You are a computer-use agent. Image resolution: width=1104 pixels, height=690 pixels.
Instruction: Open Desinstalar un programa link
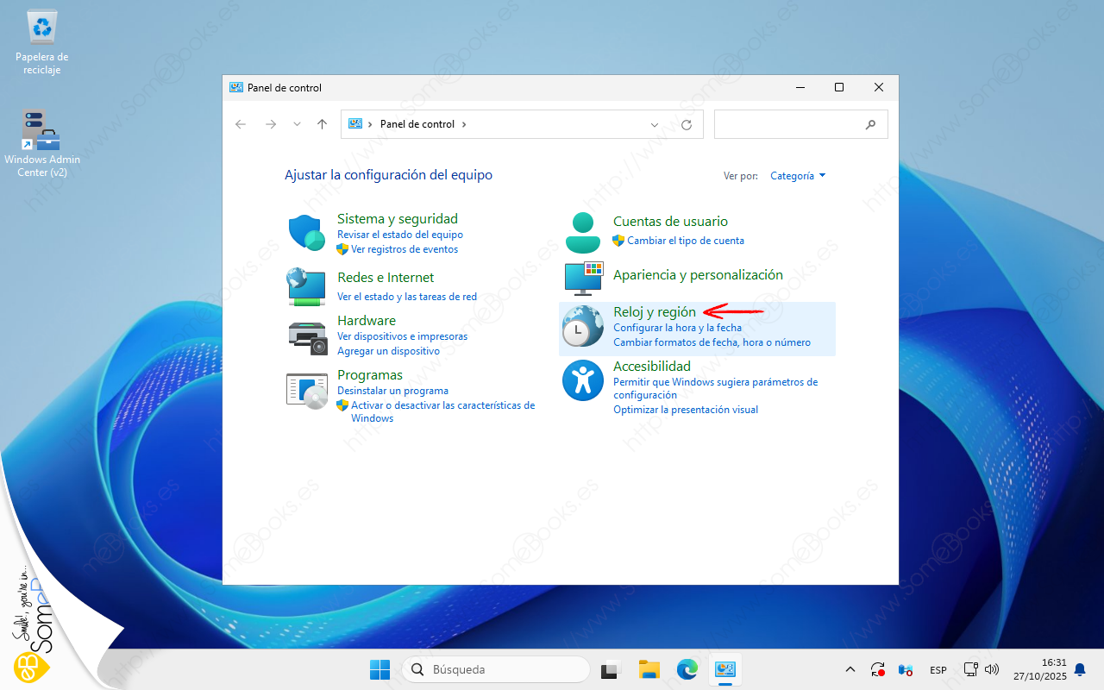click(x=392, y=391)
